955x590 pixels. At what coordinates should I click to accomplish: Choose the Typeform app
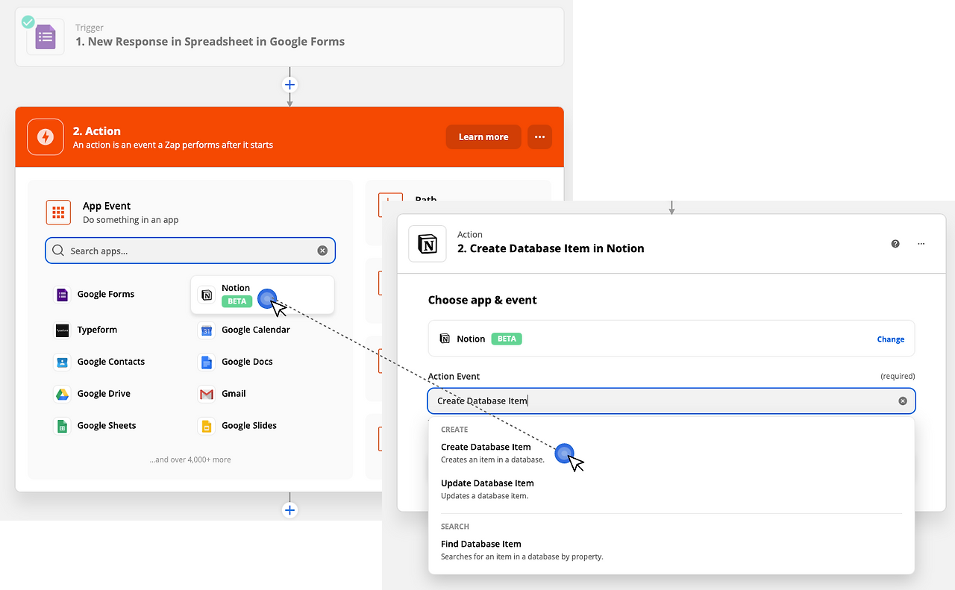[87, 330]
